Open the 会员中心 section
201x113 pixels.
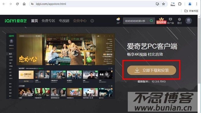pyautogui.click(x=80, y=21)
